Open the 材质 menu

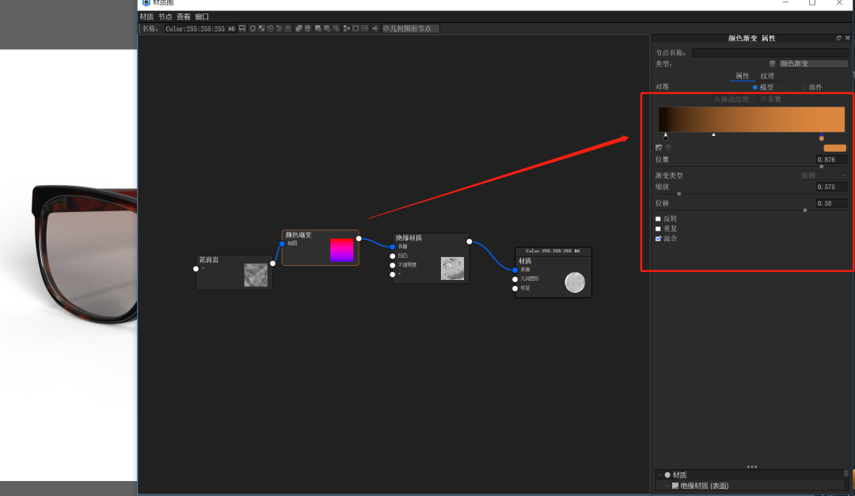146,17
